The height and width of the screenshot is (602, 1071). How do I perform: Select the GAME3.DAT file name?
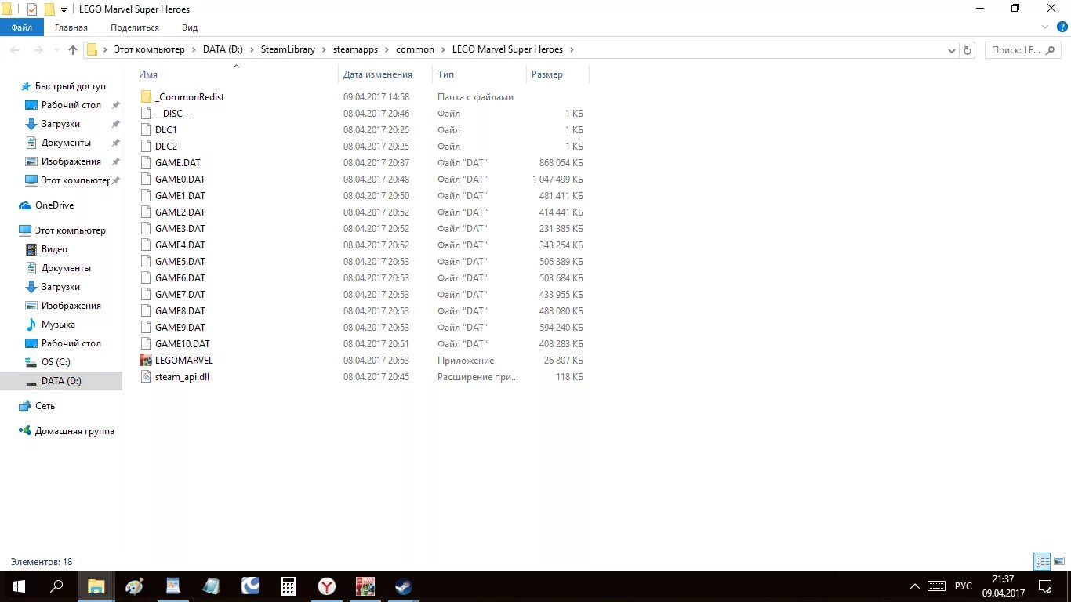(x=180, y=229)
